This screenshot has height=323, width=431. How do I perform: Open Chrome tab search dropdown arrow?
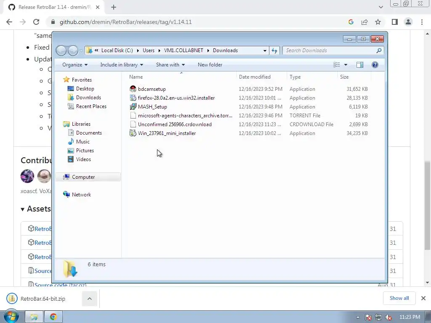tap(380, 7)
